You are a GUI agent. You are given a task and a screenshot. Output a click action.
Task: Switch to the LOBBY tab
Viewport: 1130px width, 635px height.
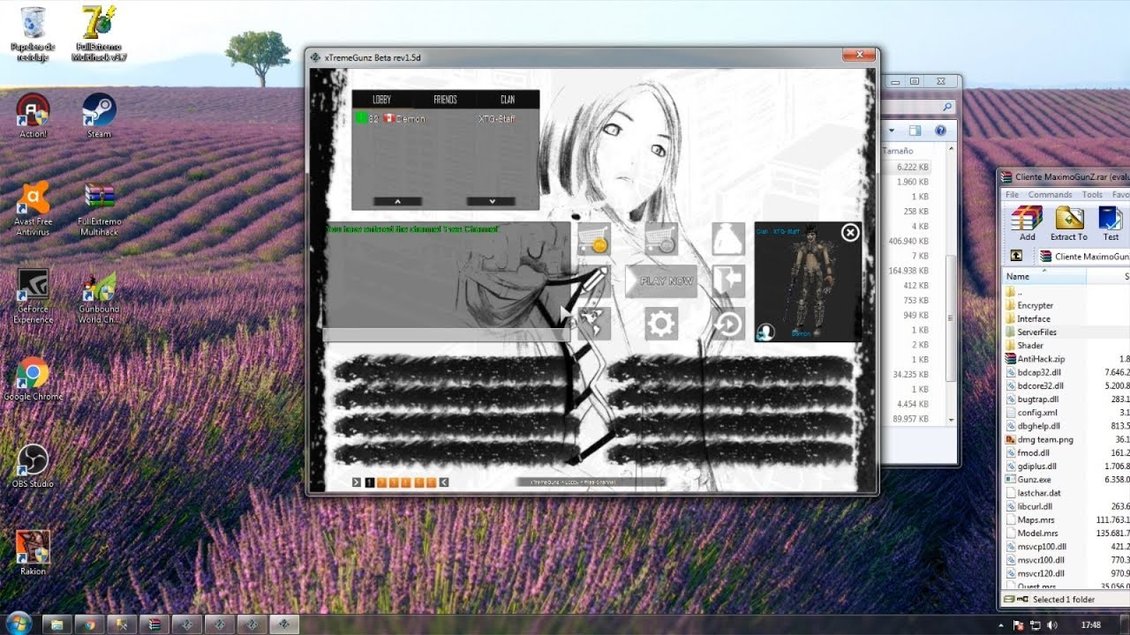click(x=381, y=100)
